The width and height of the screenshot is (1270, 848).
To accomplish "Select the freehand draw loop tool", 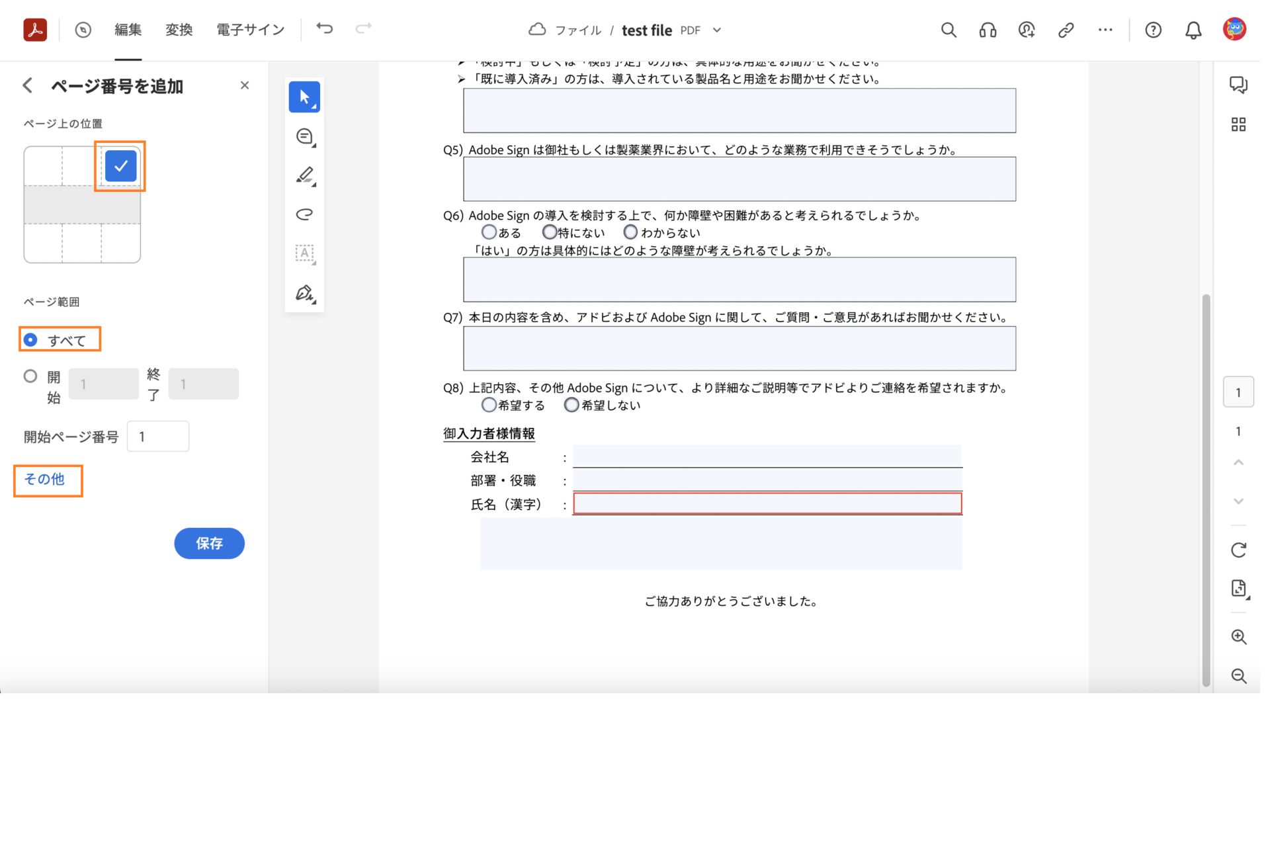I will click(304, 214).
